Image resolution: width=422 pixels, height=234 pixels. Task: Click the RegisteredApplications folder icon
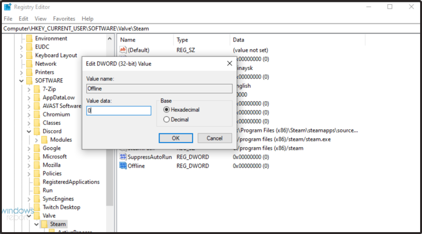(x=37, y=182)
